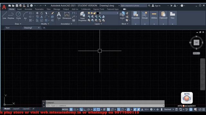Toggle snap mode in status bar

tap(75, 109)
